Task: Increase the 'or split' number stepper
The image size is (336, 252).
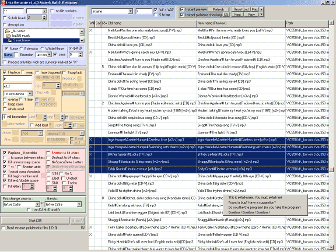Action: (x=80, y=54)
